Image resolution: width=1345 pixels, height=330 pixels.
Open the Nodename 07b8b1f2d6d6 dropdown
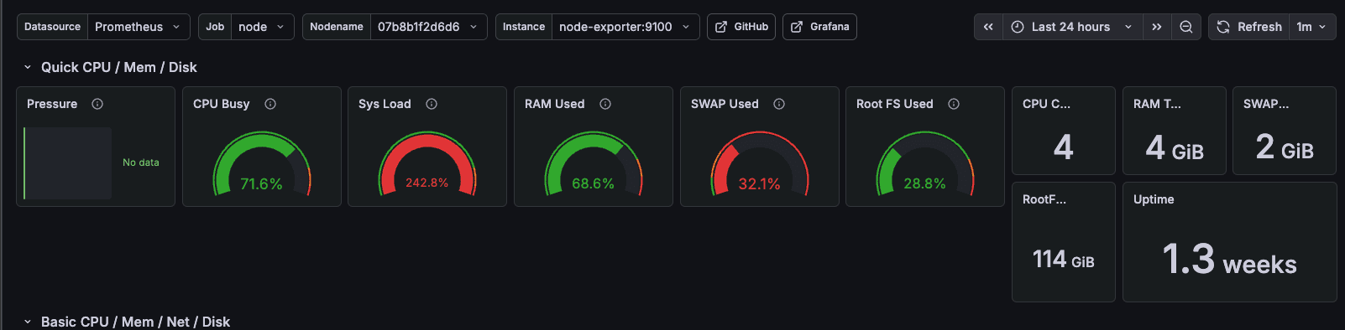point(428,27)
